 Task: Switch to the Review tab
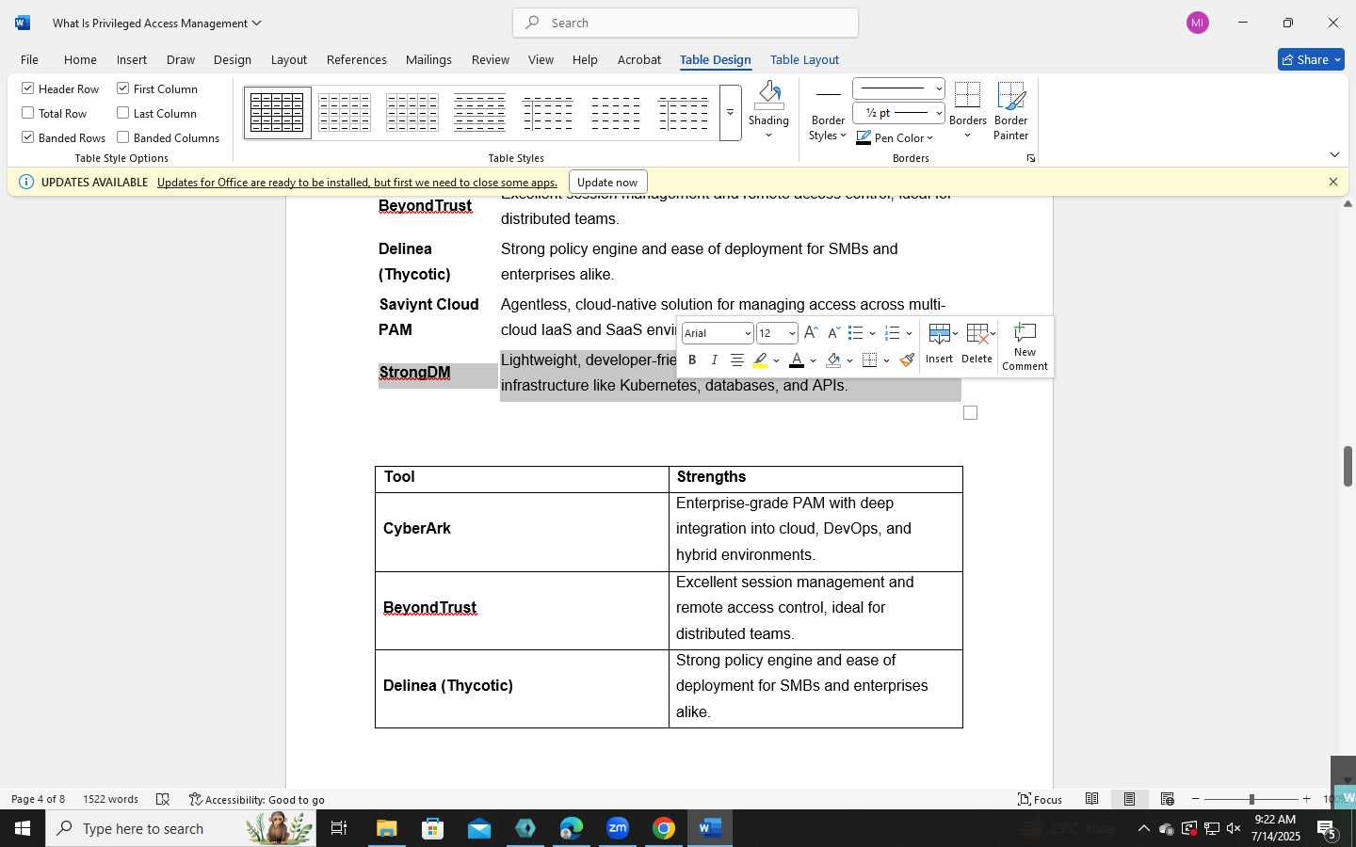[x=491, y=59]
